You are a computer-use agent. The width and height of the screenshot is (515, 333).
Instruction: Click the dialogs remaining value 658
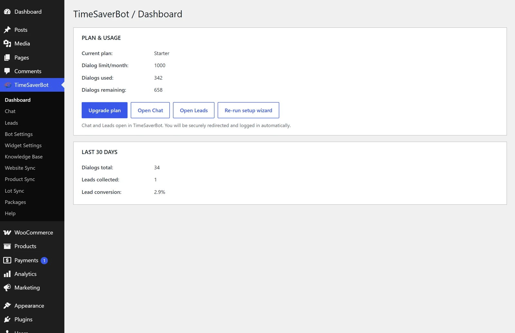[x=158, y=90]
